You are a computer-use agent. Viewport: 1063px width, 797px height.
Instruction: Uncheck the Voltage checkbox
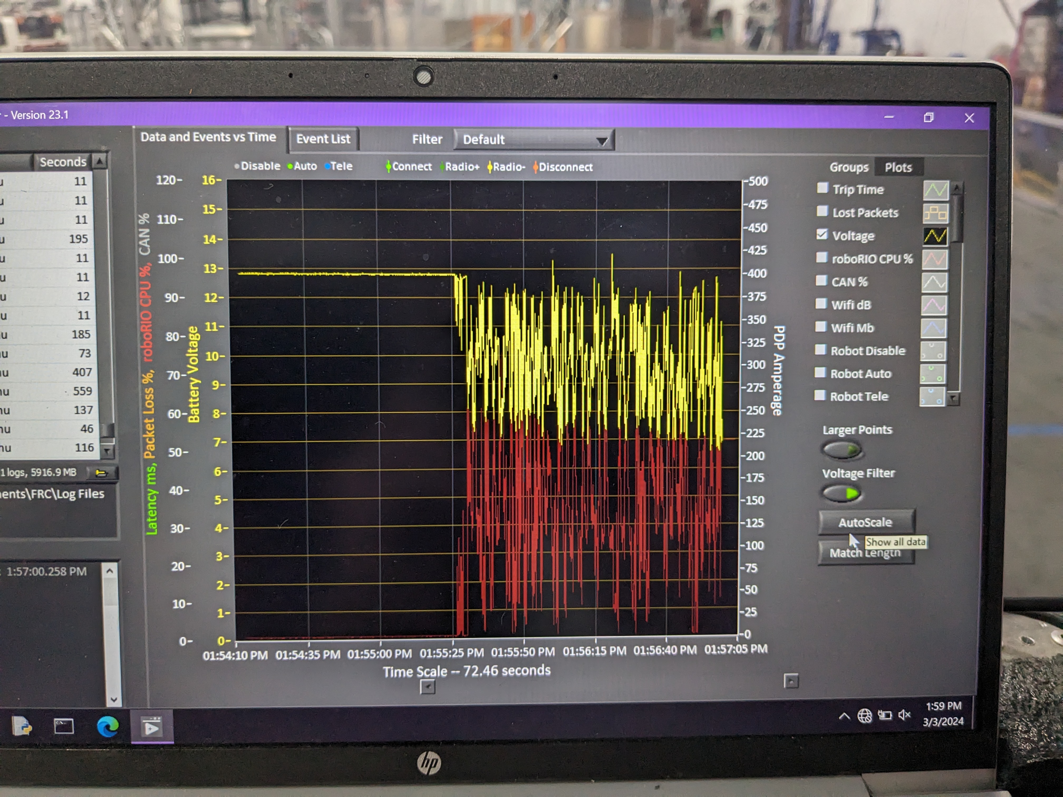pyautogui.click(x=822, y=234)
